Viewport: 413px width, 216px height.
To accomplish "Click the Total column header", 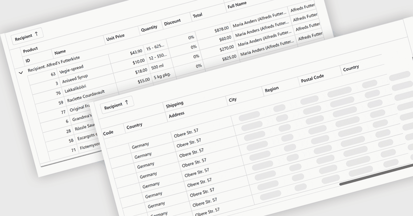I will [x=198, y=15].
